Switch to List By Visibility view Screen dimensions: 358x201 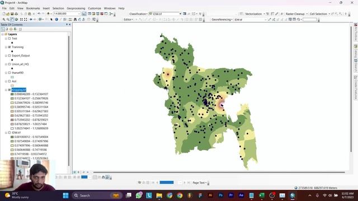click(11, 29)
